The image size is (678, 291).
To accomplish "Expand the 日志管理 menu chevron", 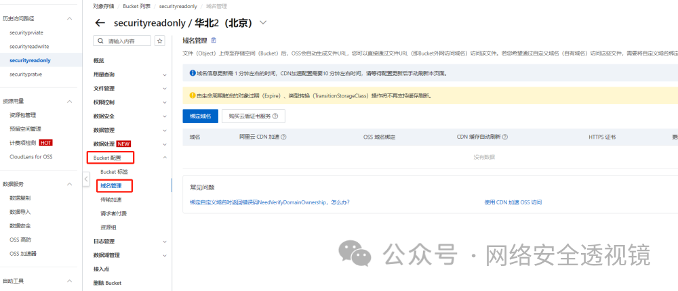I will pos(165,242).
